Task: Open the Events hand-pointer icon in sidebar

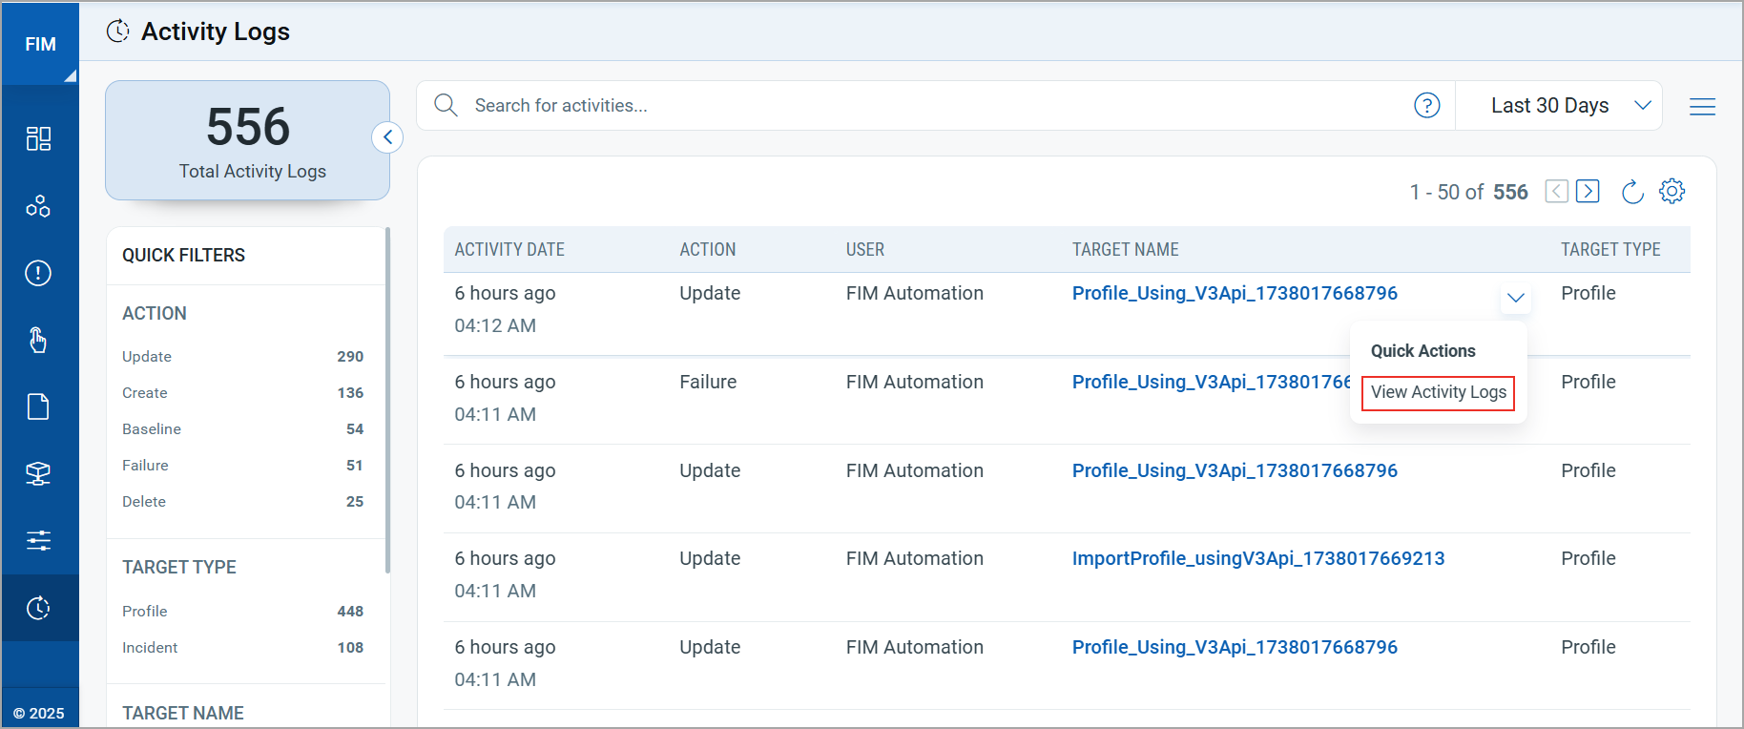Action: tap(38, 340)
